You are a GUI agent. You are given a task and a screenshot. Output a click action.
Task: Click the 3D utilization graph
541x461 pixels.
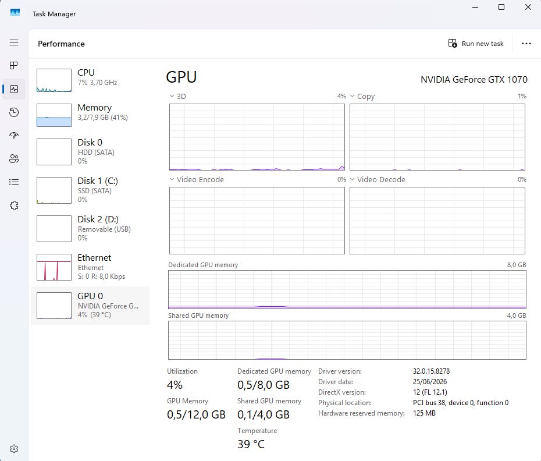click(x=257, y=137)
